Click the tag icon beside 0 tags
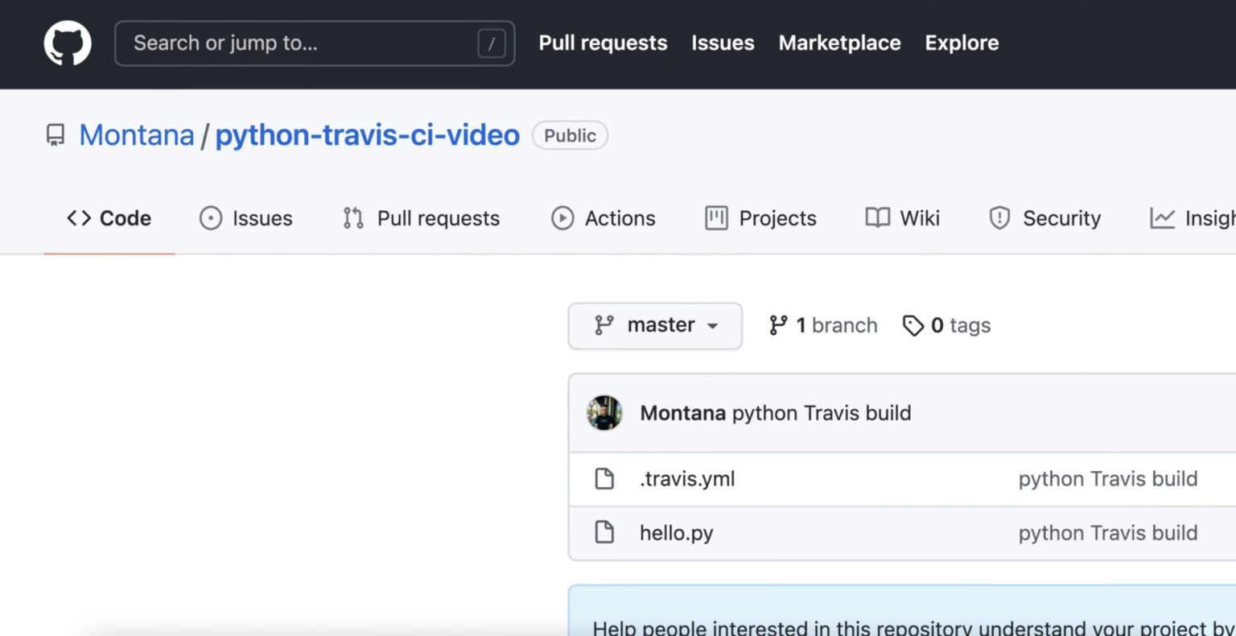 pos(913,325)
